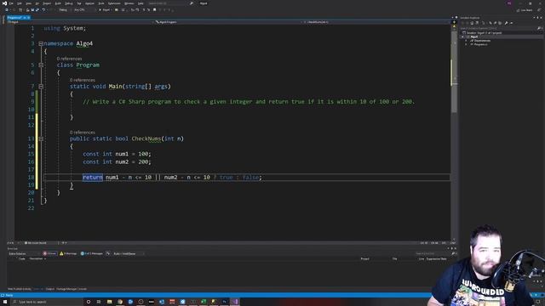Collapse the Algo4 project tree arrow
The image size is (545, 306).
462,37
